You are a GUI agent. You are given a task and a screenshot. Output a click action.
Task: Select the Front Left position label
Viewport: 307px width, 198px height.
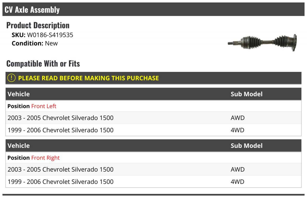(x=44, y=106)
